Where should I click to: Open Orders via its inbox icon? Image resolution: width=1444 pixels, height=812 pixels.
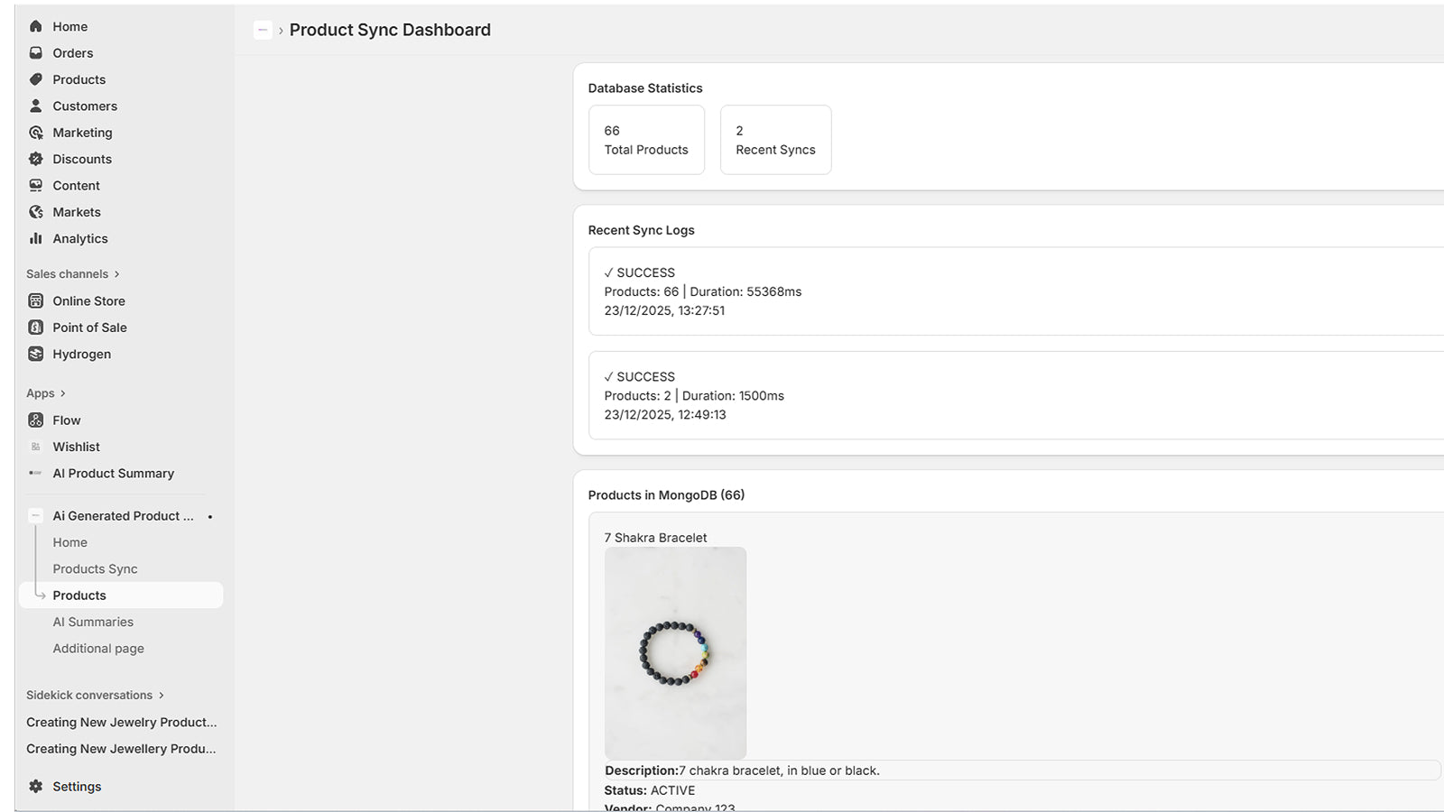(36, 53)
